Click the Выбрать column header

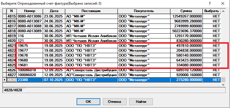[x=212, y=11]
